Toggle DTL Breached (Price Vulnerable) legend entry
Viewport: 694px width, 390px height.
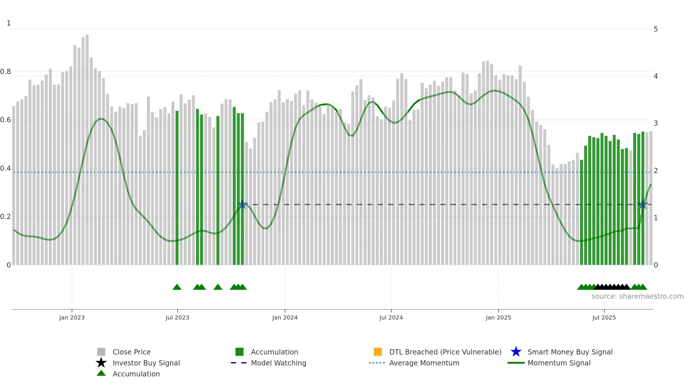pyautogui.click(x=445, y=352)
